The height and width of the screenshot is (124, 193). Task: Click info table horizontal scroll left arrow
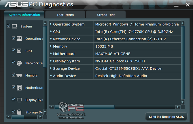point(52,107)
